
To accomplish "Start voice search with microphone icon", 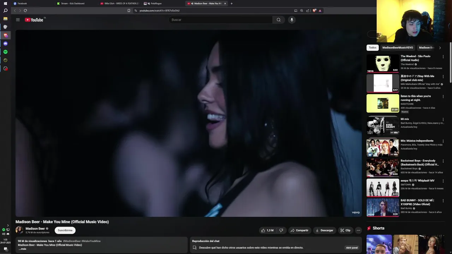I will point(292,20).
